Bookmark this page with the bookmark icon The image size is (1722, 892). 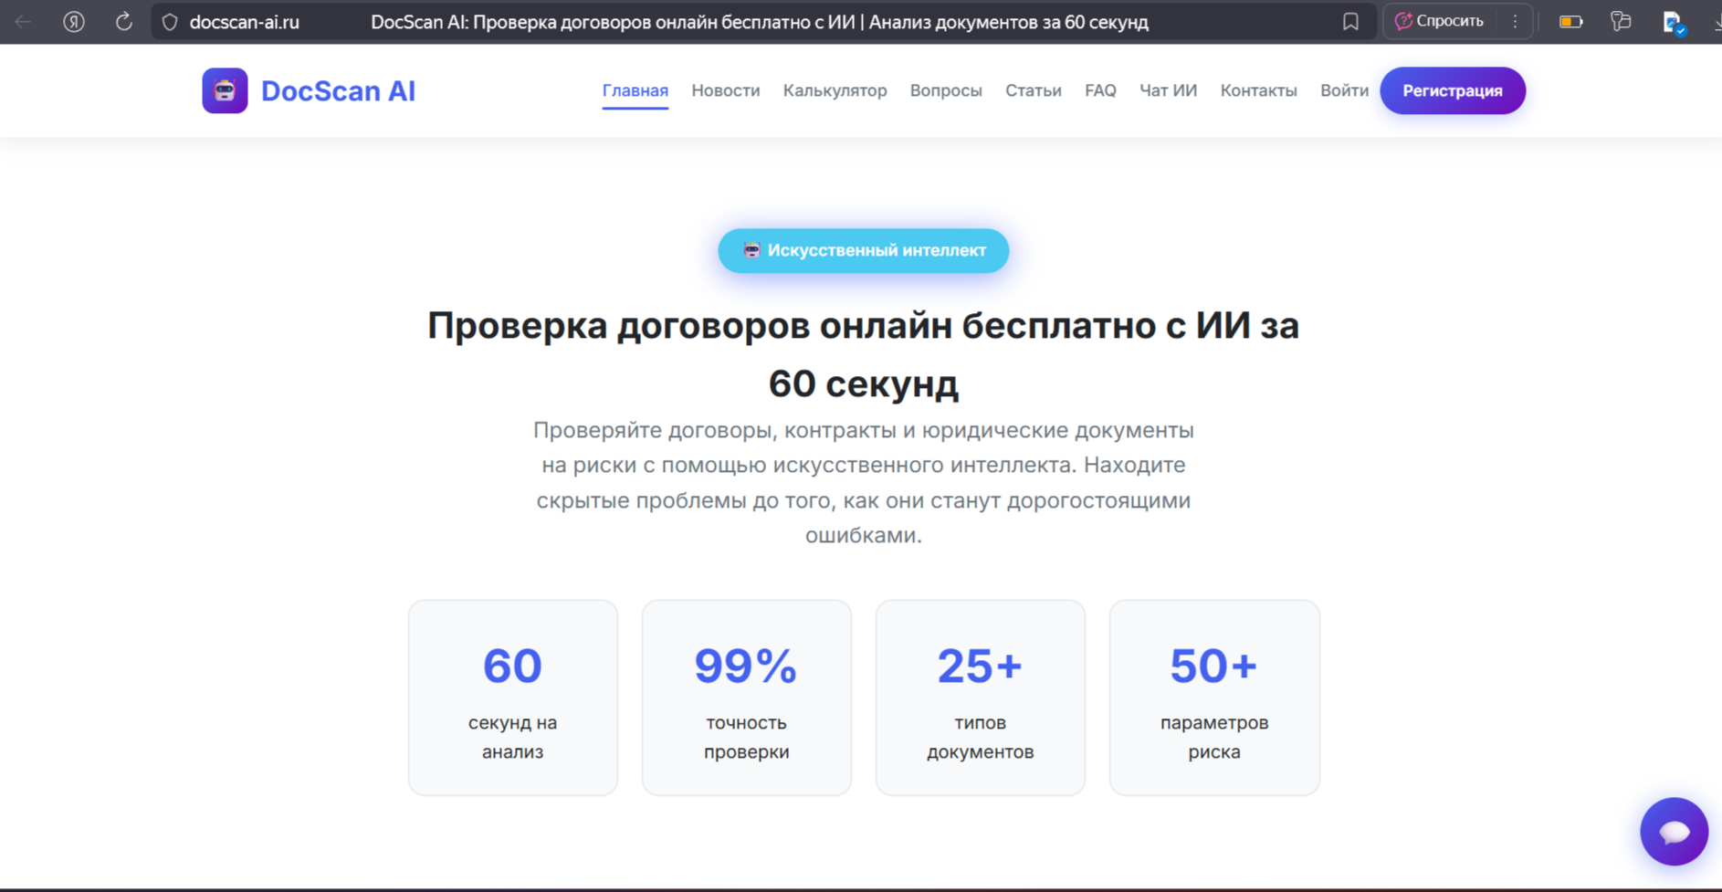pos(1350,22)
